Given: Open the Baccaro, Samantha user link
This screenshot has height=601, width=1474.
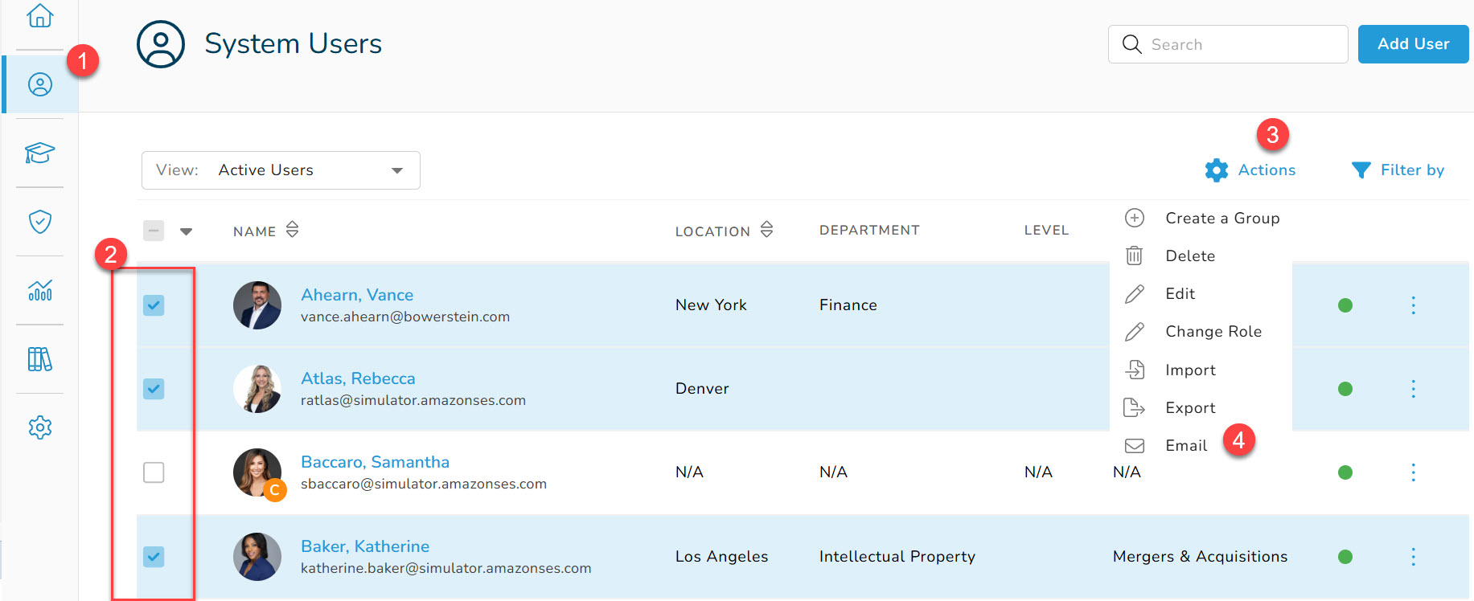Looking at the screenshot, I should [375, 462].
